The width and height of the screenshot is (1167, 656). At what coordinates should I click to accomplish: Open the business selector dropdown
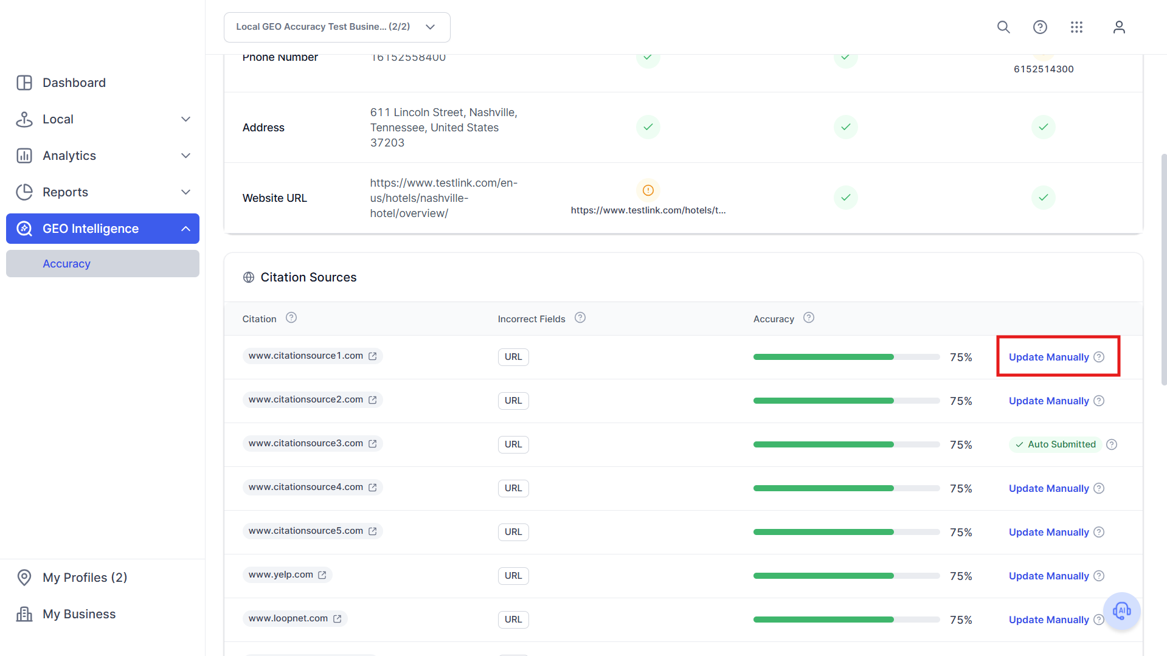click(x=337, y=27)
